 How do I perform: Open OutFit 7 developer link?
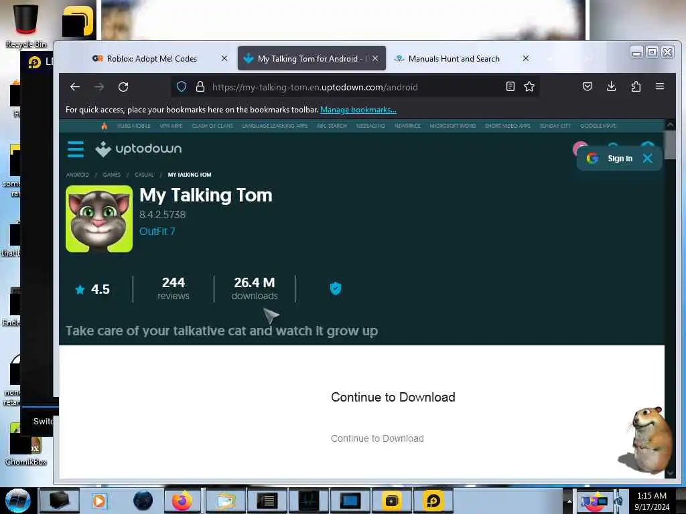[157, 231]
